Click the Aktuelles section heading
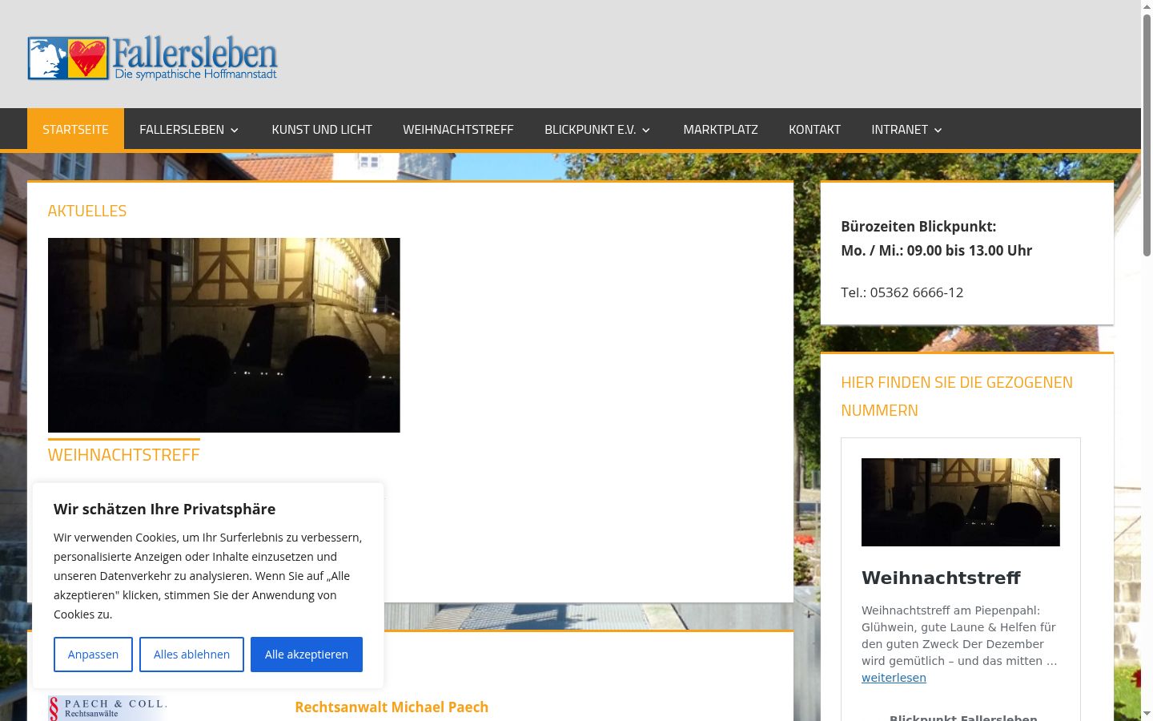 pos(87,211)
